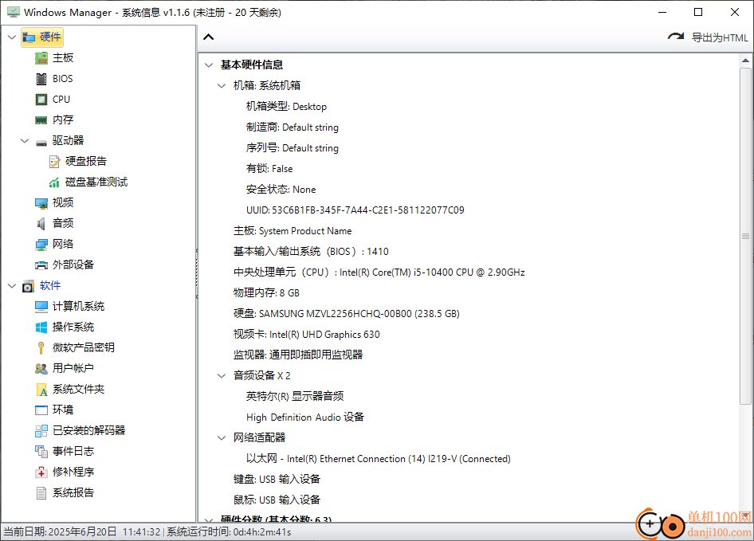This screenshot has width=754, height=541.
Task: Select 用户帐户 in the sidebar
Action: click(x=73, y=369)
